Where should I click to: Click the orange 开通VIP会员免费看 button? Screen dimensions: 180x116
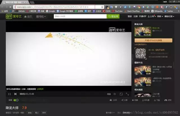point(153,40)
